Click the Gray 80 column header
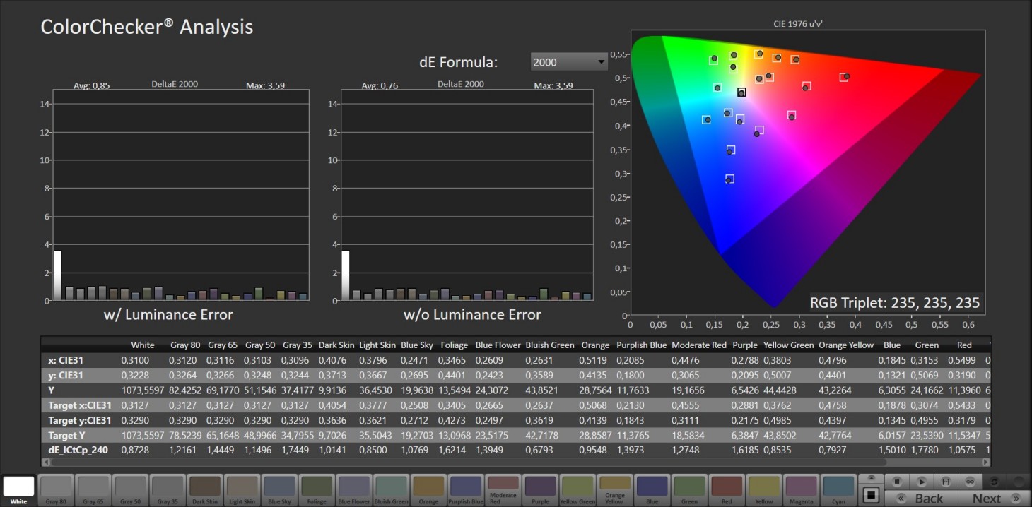Screen dimensions: 1032x507 [x=184, y=345]
